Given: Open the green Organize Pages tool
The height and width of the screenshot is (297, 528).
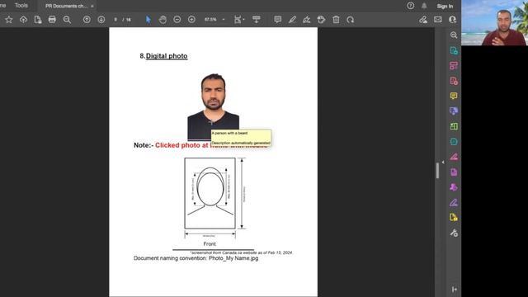Looking at the screenshot, I should [x=454, y=126].
